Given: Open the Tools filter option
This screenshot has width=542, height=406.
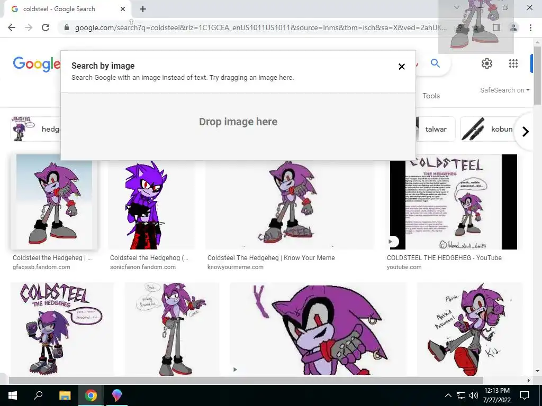Looking at the screenshot, I should coord(431,96).
